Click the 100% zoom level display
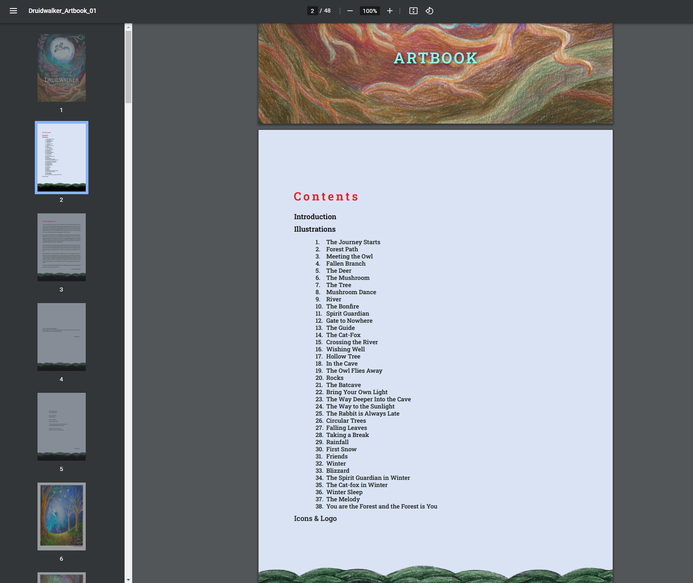This screenshot has width=693, height=583. pyautogui.click(x=369, y=11)
